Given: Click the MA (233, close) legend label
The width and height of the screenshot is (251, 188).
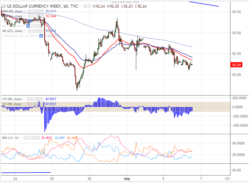Looking at the screenshot, I should pyautogui.click(x=12, y=31).
